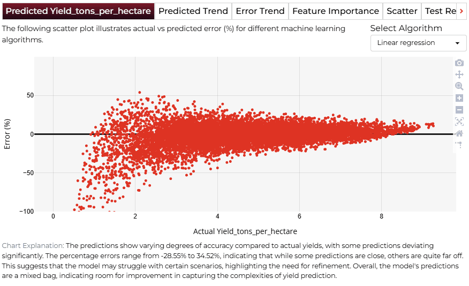
Task: Open the Error Trend tab
Action: 260,11
